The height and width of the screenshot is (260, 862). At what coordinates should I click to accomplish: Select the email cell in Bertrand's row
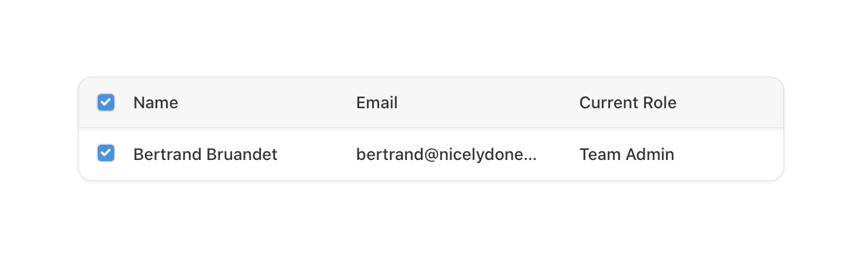click(446, 155)
